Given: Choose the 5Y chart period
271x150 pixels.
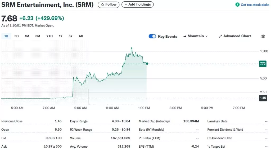Looking at the screenshot, I should tap(70, 36).
